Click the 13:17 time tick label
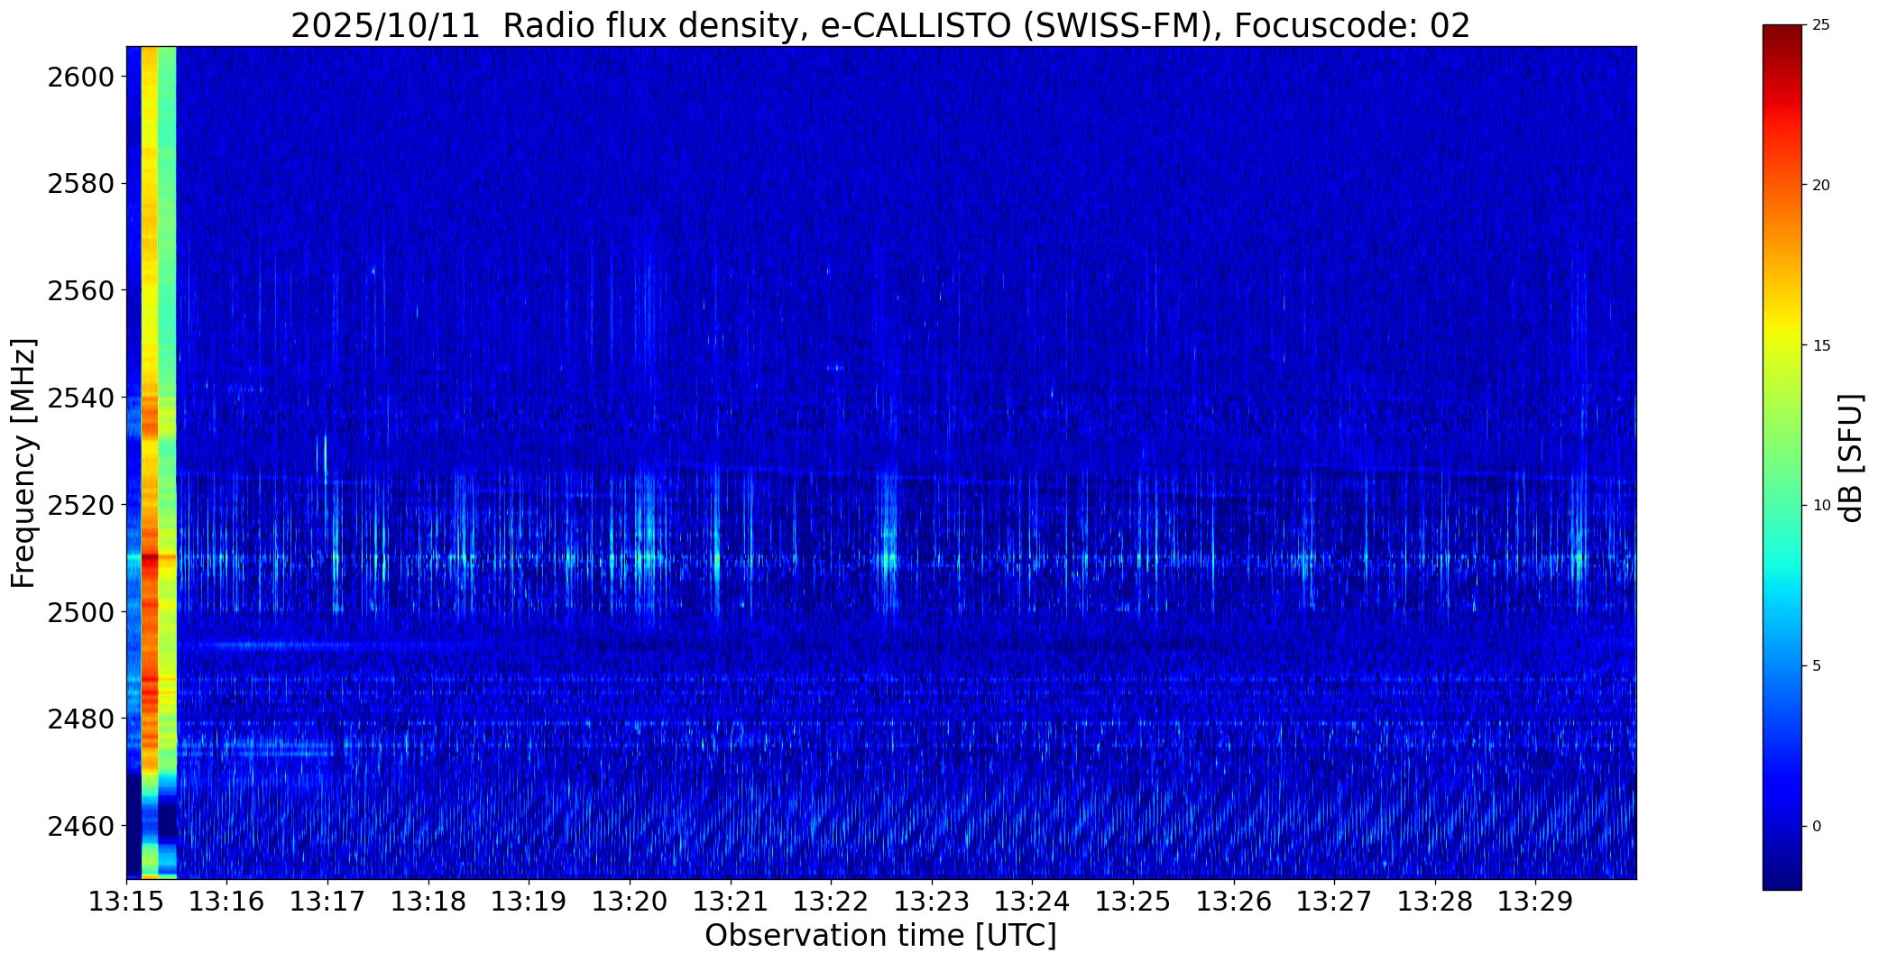 click(327, 902)
